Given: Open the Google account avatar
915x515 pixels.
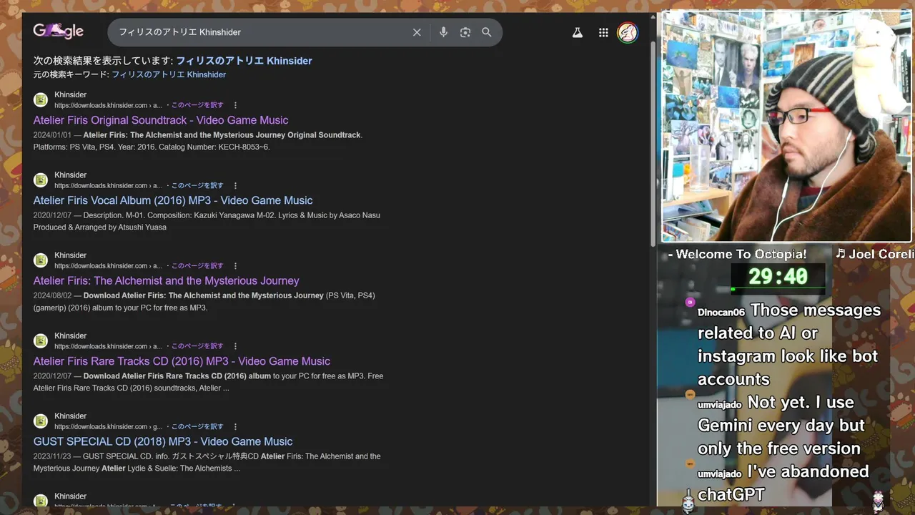Looking at the screenshot, I should (628, 32).
